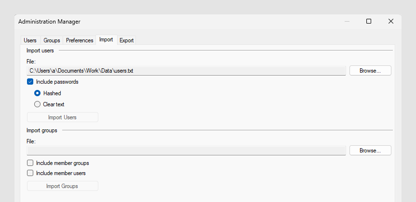The image size is (416, 202).
Task: Select the Import tab
Action: (x=106, y=40)
